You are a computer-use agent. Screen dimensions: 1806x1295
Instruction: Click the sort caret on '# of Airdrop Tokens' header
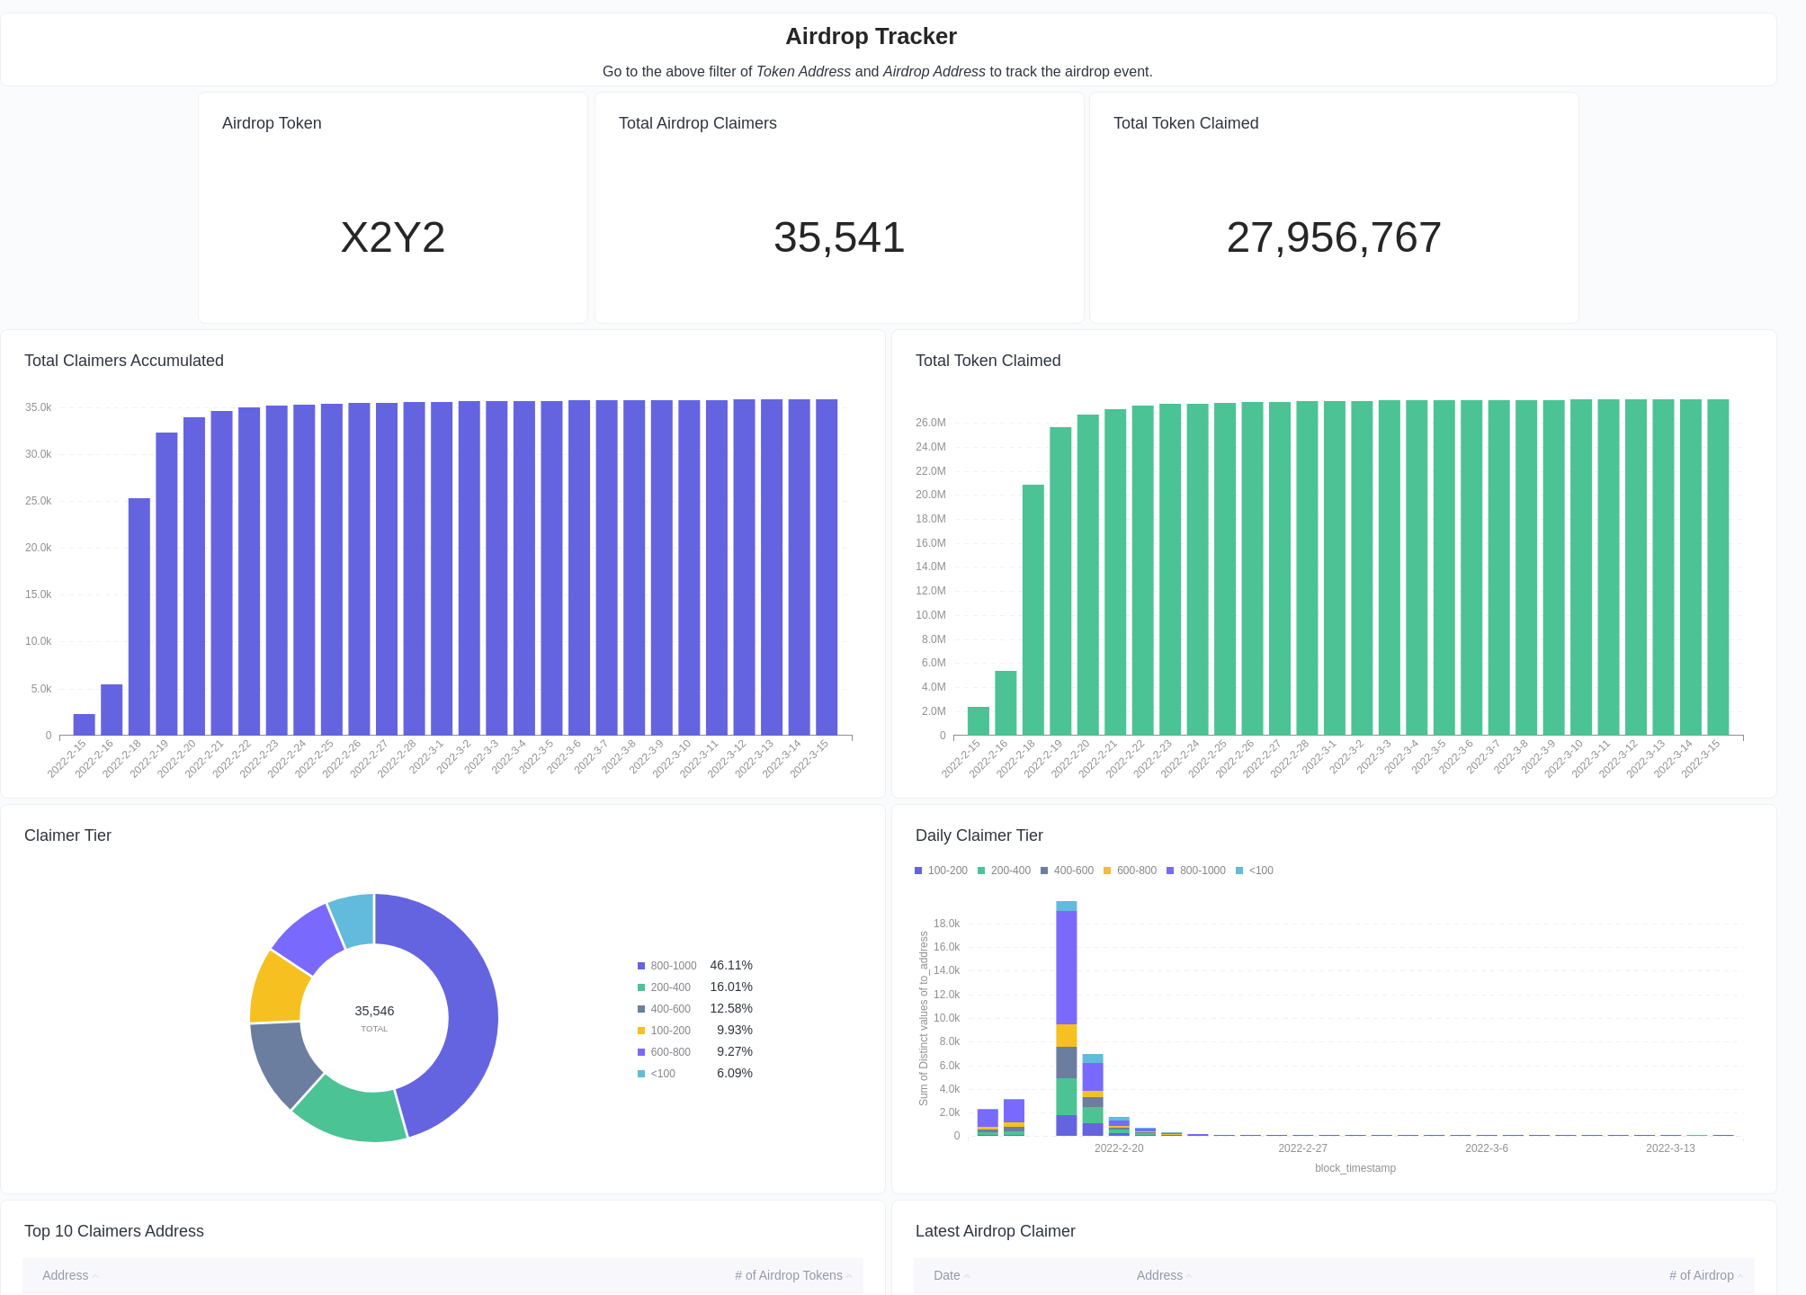850,1277
